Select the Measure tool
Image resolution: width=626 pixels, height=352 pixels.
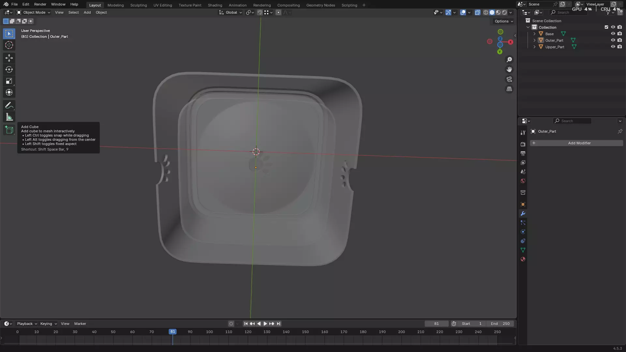9,117
